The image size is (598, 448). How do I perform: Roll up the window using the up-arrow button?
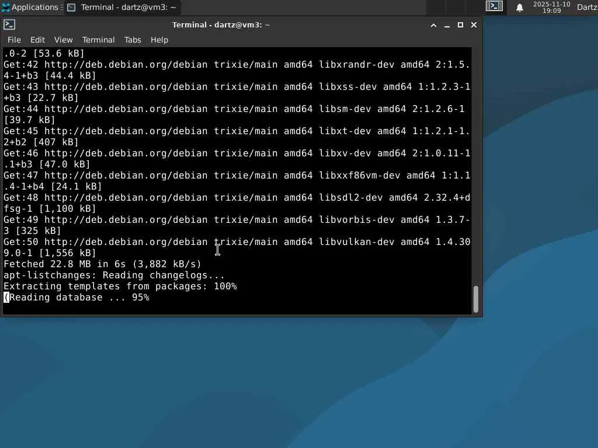tap(433, 25)
